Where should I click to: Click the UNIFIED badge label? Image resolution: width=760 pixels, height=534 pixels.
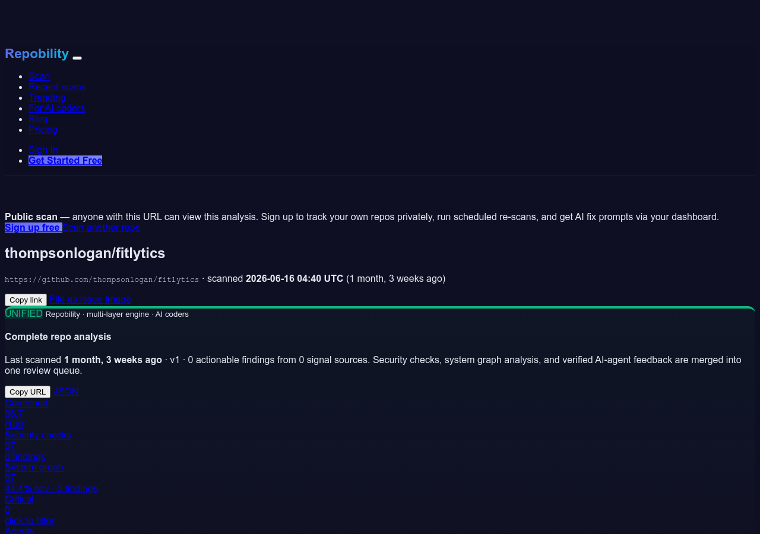coord(24,313)
